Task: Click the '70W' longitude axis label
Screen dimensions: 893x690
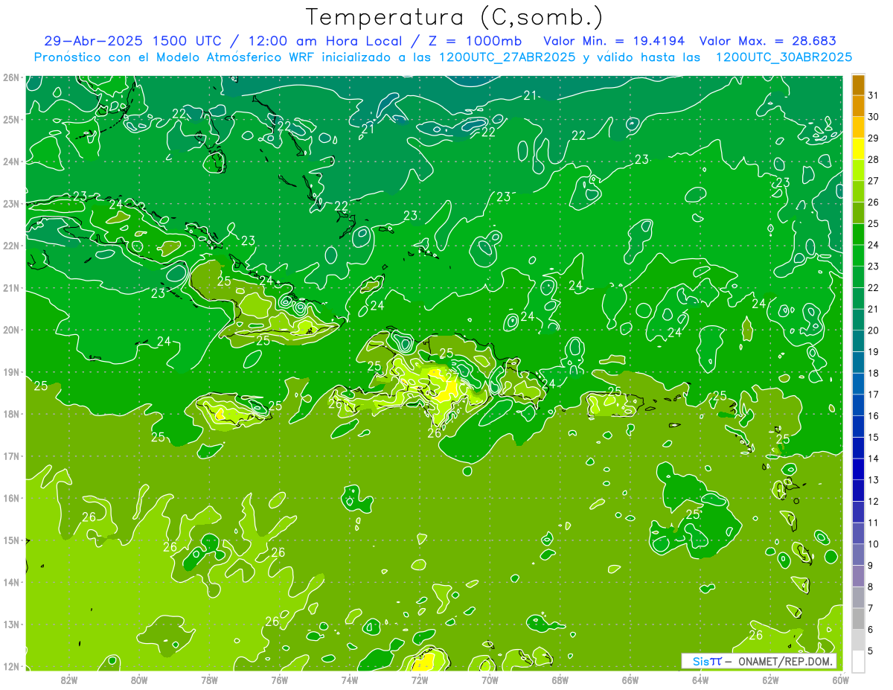Action: click(x=490, y=680)
